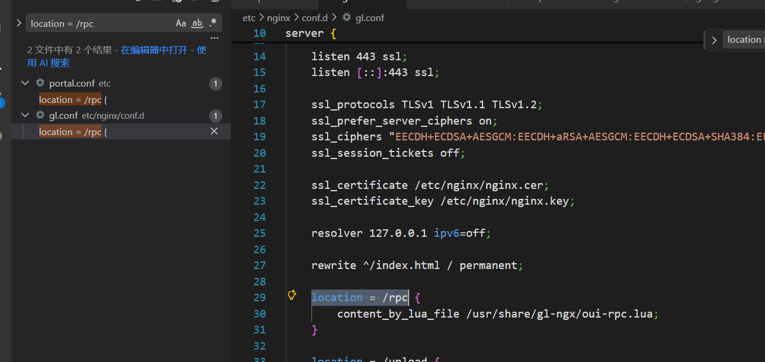Collapse gl.conf search results
The image size is (765, 362).
(x=25, y=115)
